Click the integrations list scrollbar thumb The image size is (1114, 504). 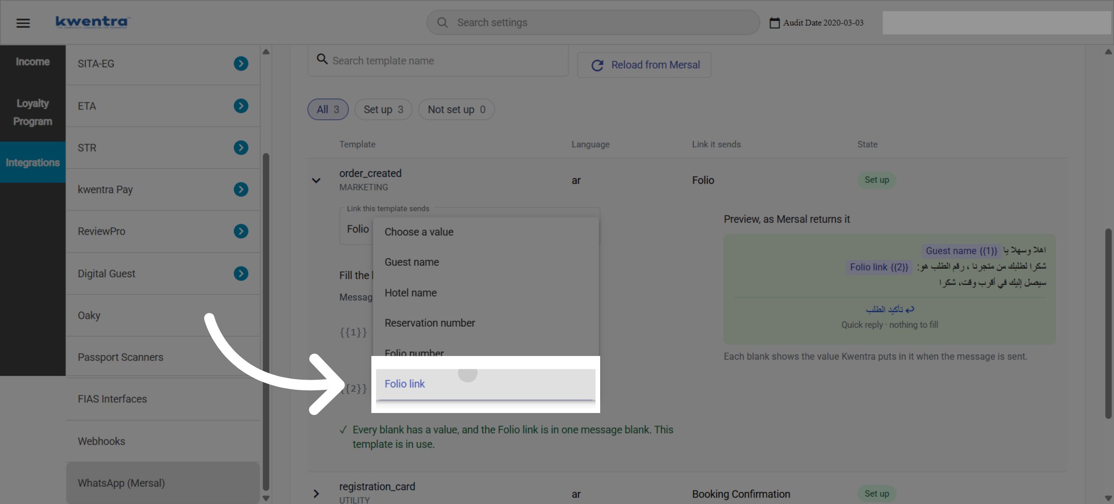pyautogui.click(x=266, y=322)
